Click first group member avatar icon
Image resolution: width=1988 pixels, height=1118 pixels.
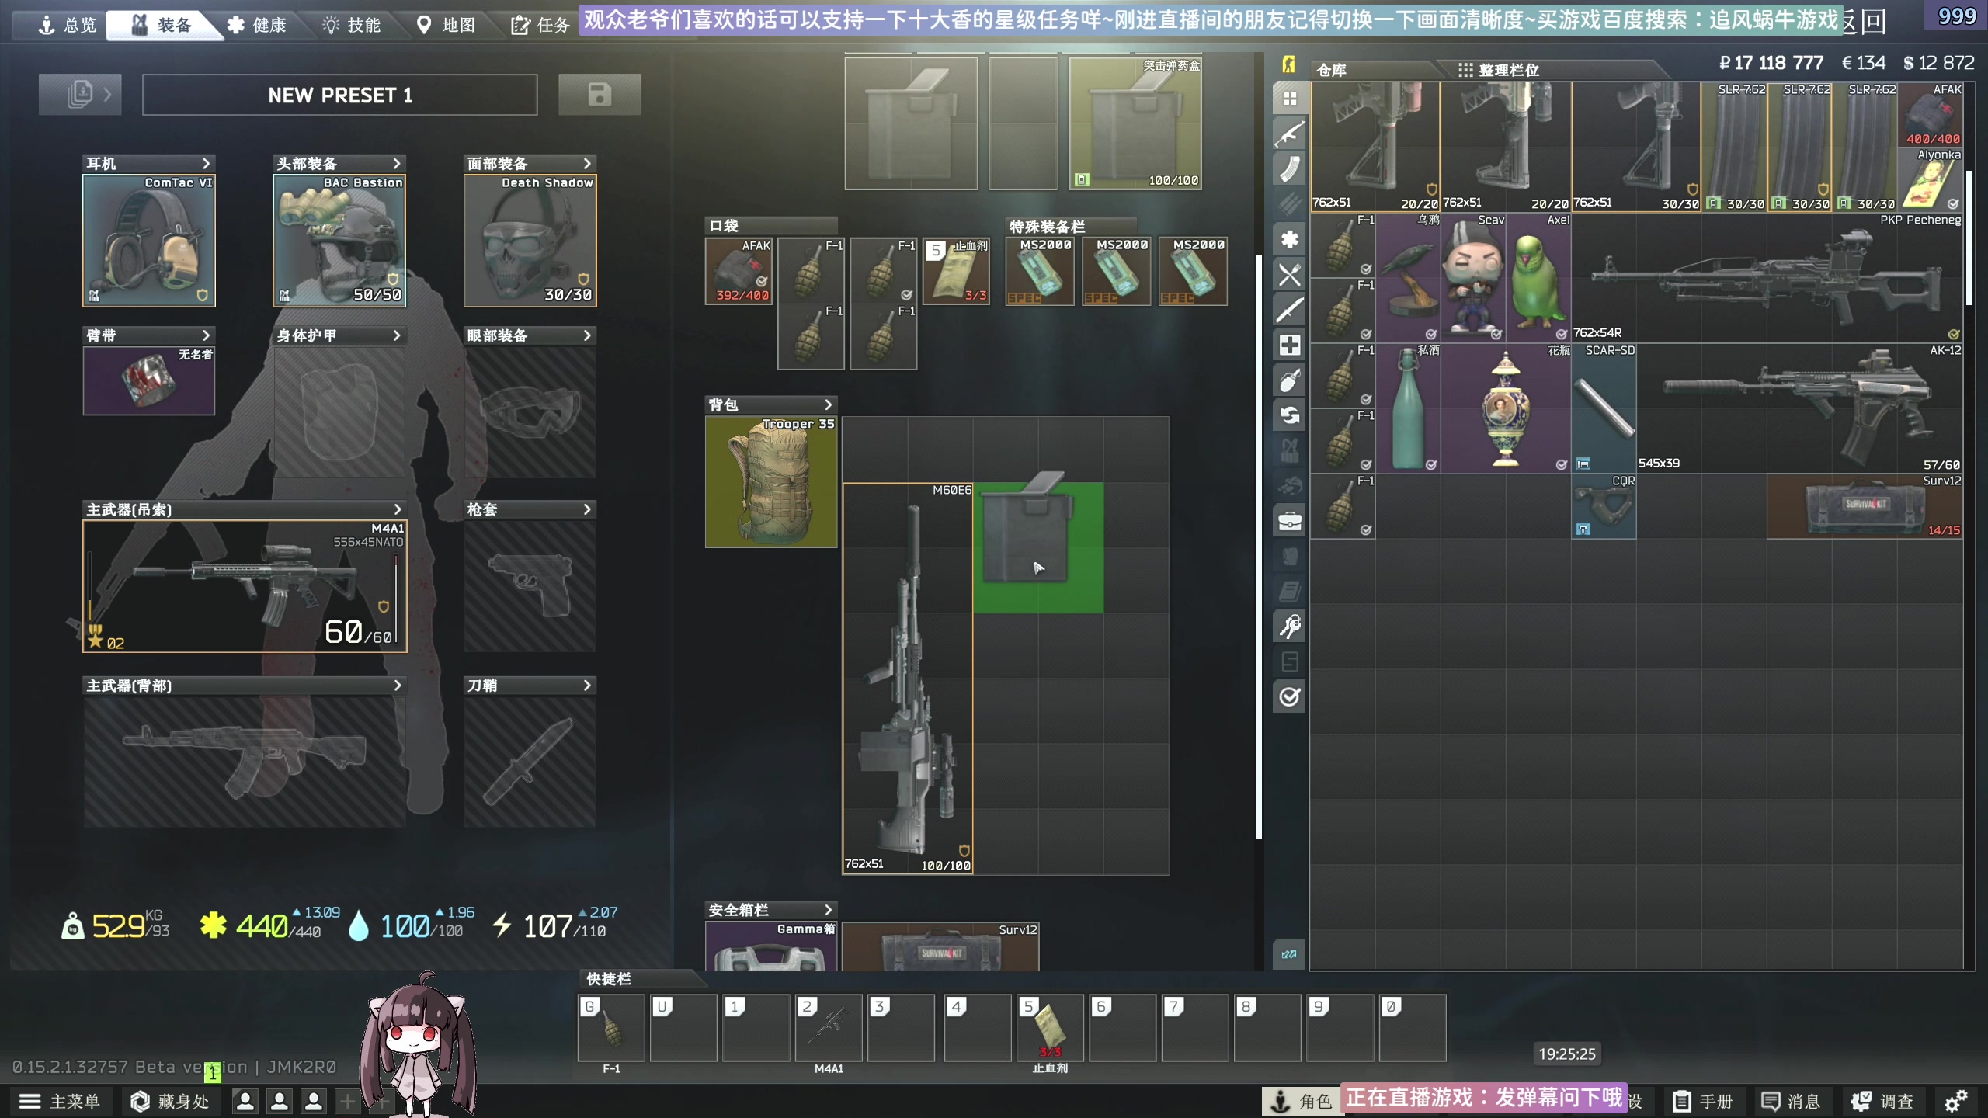click(x=245, y=1101)
